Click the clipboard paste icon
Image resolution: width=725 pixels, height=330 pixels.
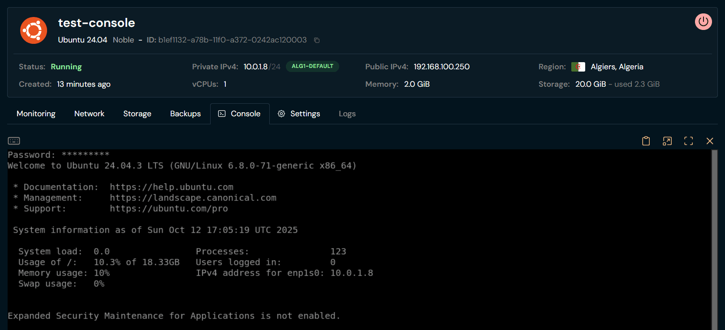point(646,141)
